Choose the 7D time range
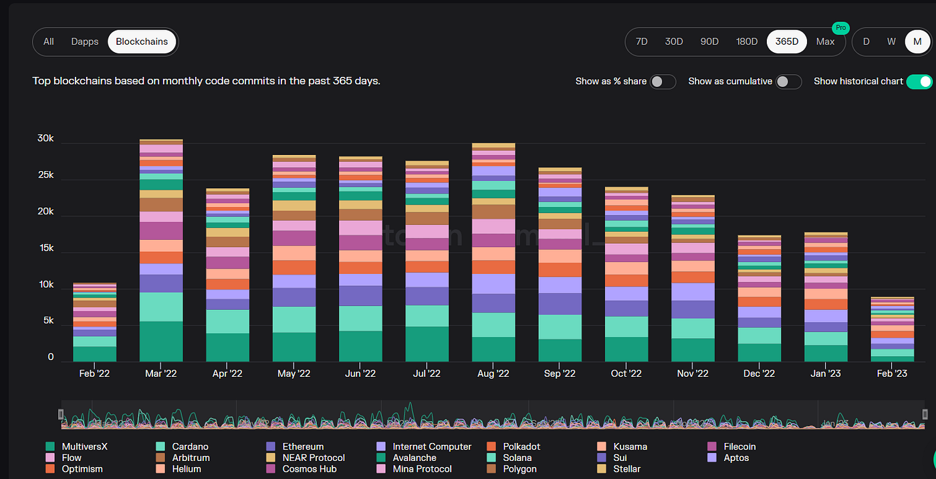 [642, 41]
